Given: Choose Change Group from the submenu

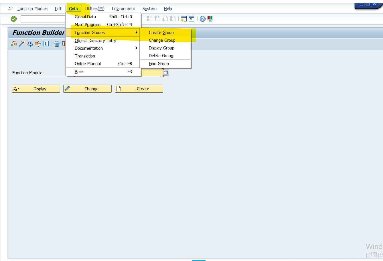Looking at the screenshot, I should tap(165, 40).
